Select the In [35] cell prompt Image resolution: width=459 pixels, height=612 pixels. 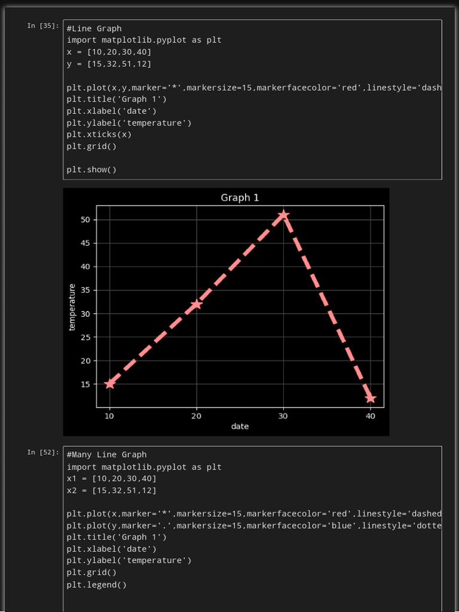43,26
